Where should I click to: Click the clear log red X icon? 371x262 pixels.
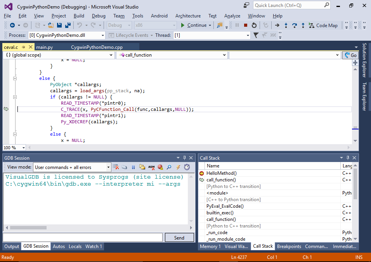[116, 167]
